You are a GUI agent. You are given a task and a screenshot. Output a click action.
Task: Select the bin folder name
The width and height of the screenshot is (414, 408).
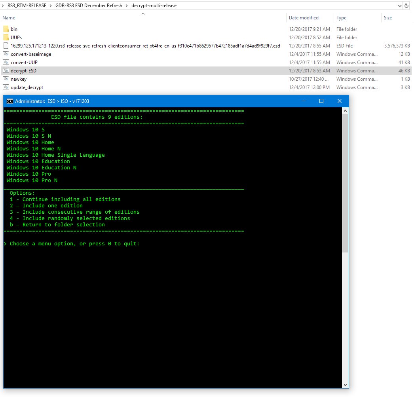tap(14, 29)
